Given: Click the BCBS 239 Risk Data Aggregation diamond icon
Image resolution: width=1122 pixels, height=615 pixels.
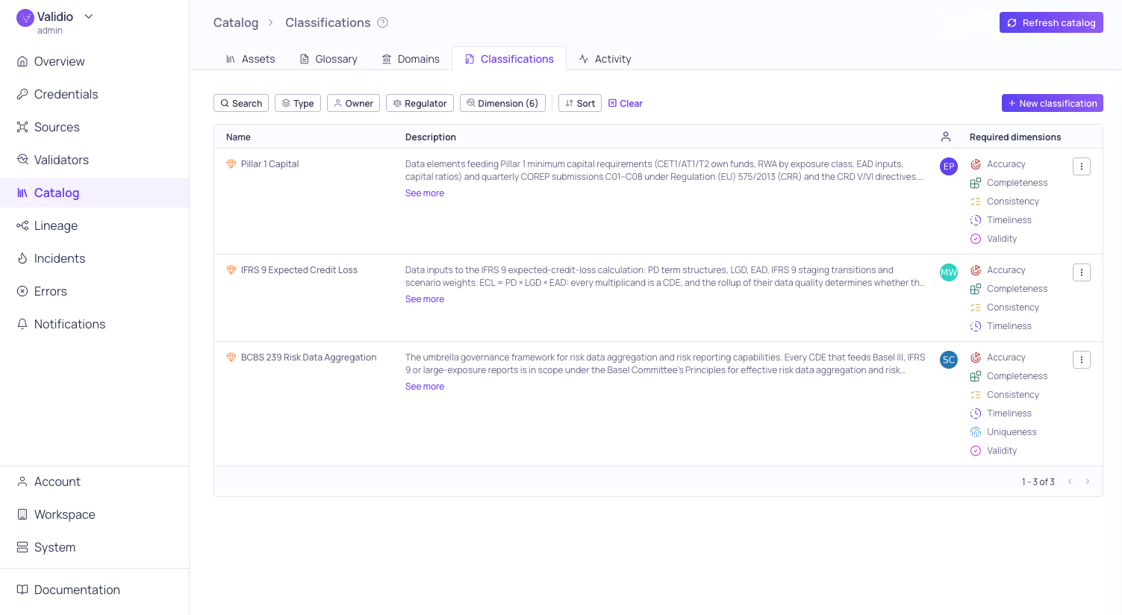Looking at the screenshot, I should point(231,358).
